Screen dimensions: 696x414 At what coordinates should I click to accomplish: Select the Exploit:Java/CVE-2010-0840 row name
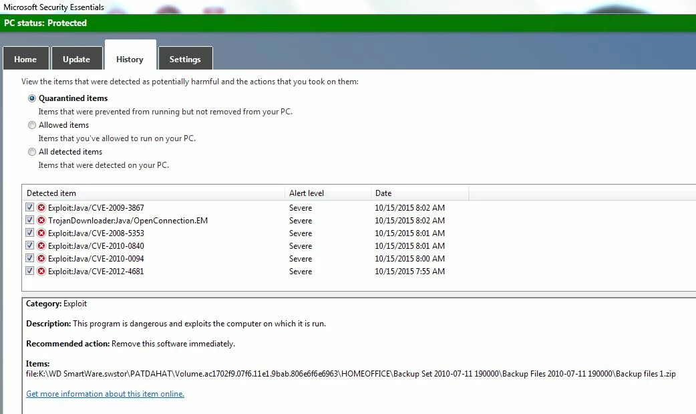coord(96,246)
